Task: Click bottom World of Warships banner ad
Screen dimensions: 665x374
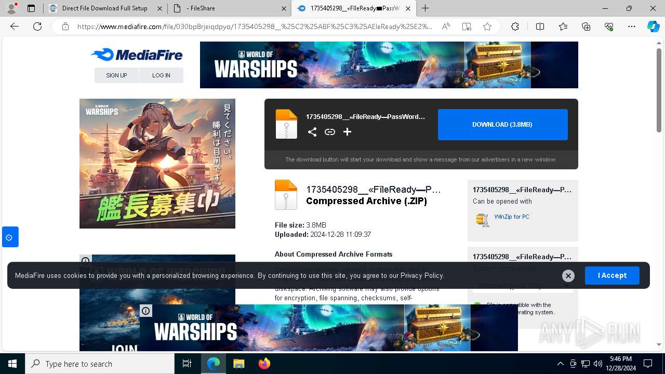Action: (x=328, y=328)
